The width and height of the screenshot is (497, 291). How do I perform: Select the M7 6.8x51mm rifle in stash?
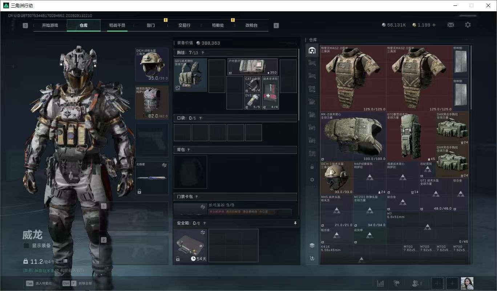[x=428, y=227]
